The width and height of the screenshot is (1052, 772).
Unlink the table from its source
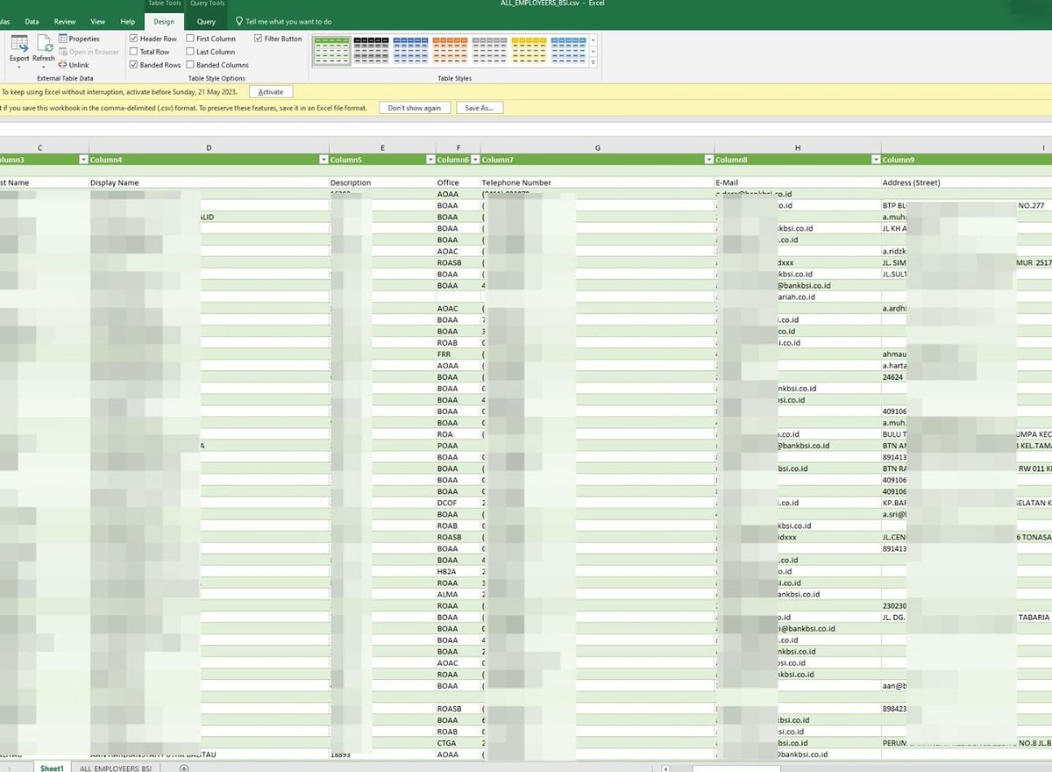tap(74, 65)
